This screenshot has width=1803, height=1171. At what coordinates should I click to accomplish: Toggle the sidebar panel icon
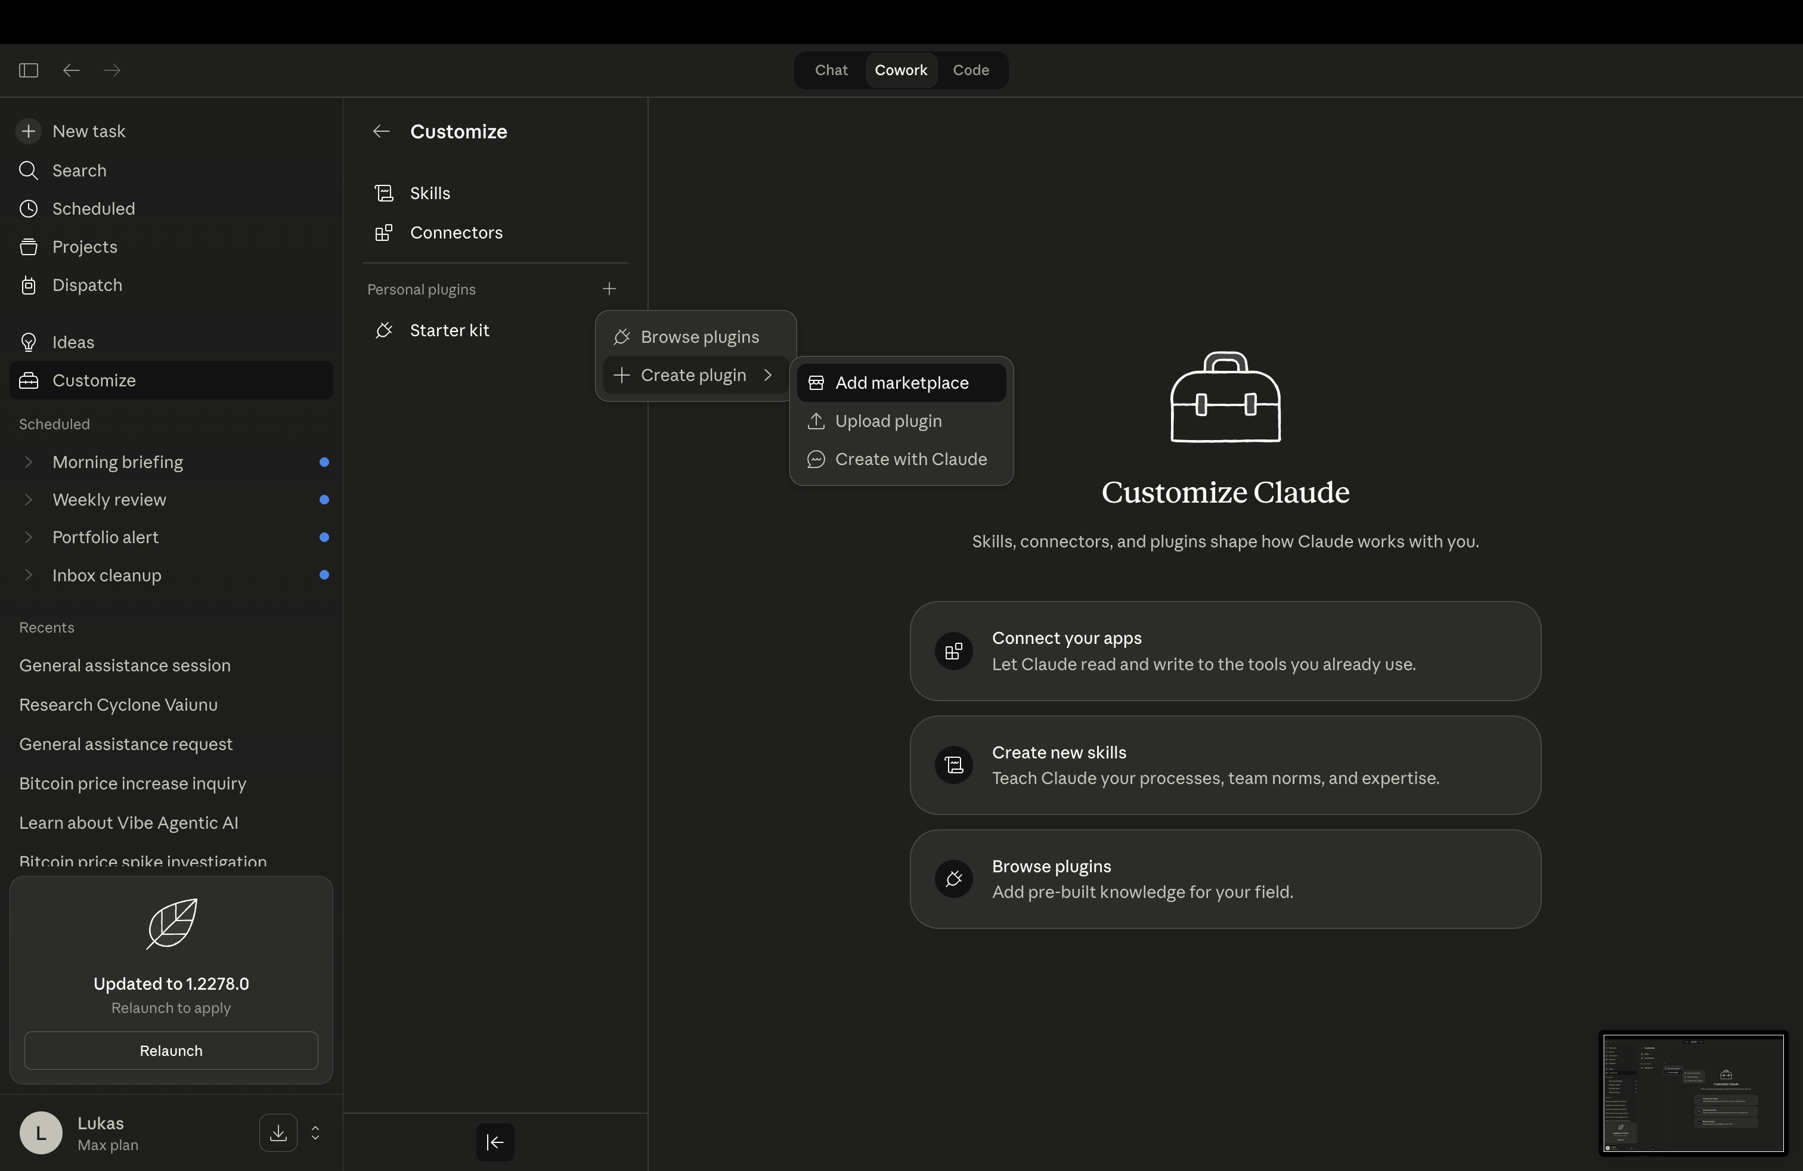[x=29, y=70]
